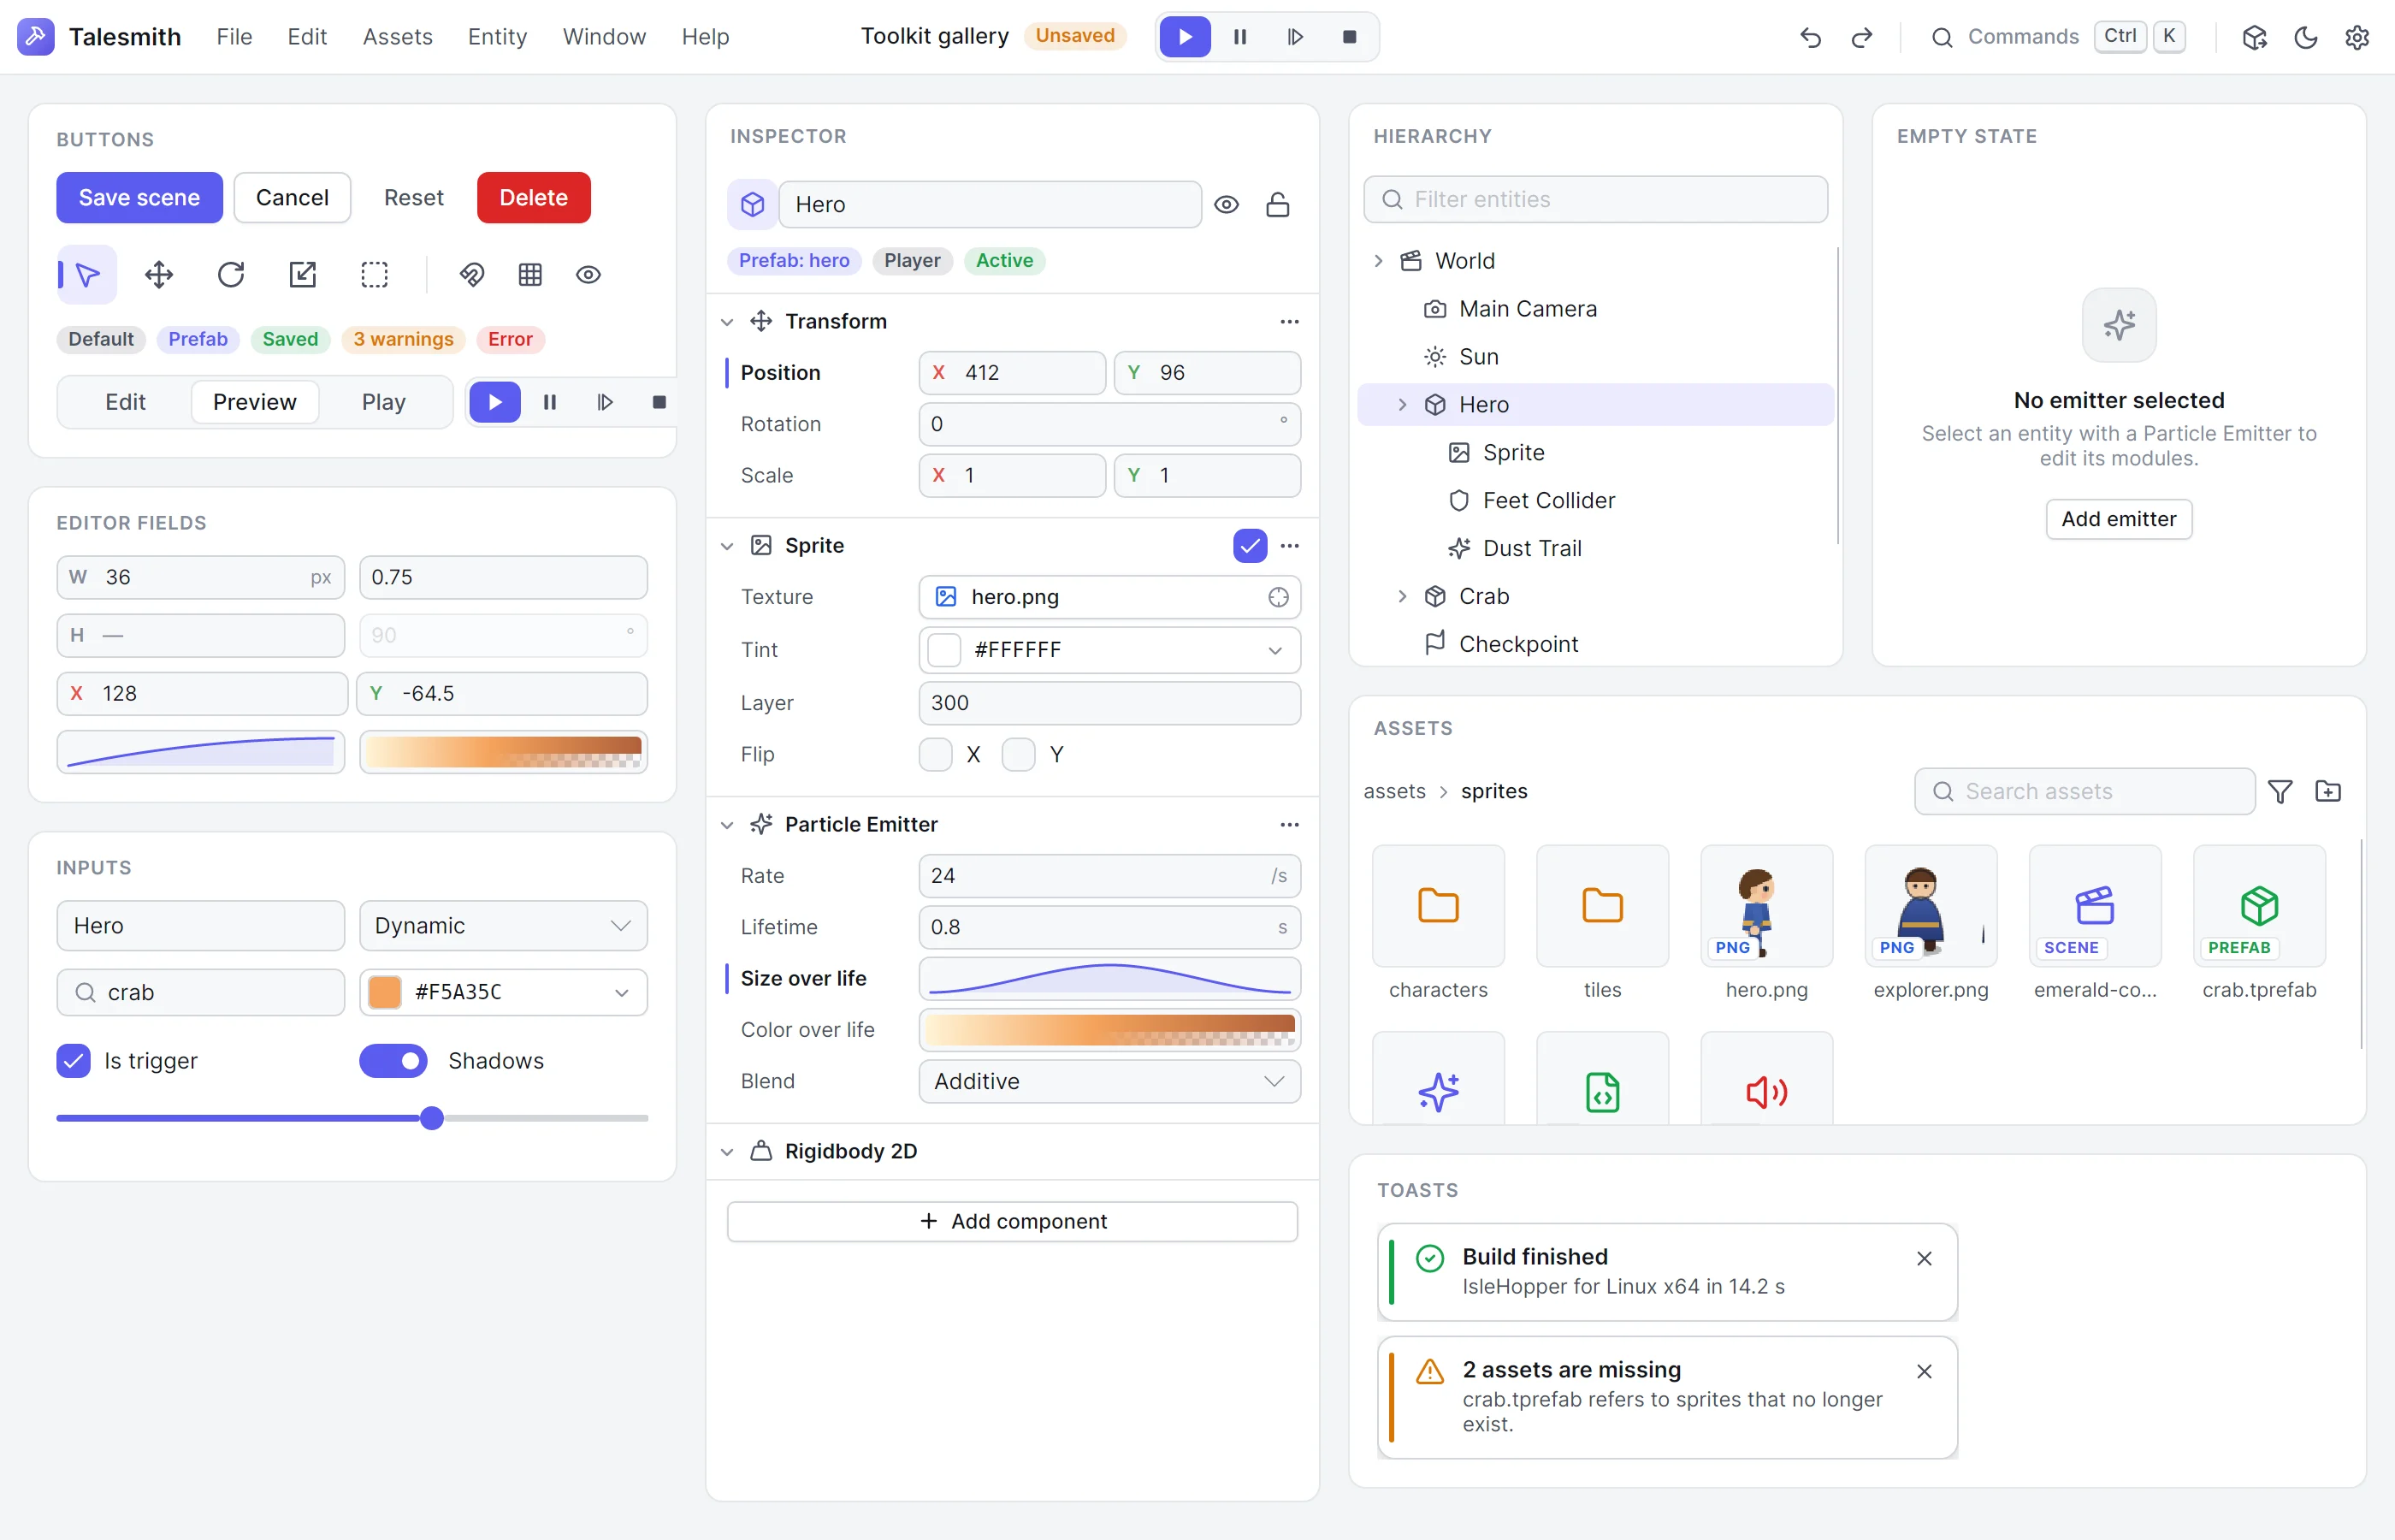Activate the marquee selection tool
This screenshot has height=1540, width=2395.
pyautogui.click(x=375, y=275)
